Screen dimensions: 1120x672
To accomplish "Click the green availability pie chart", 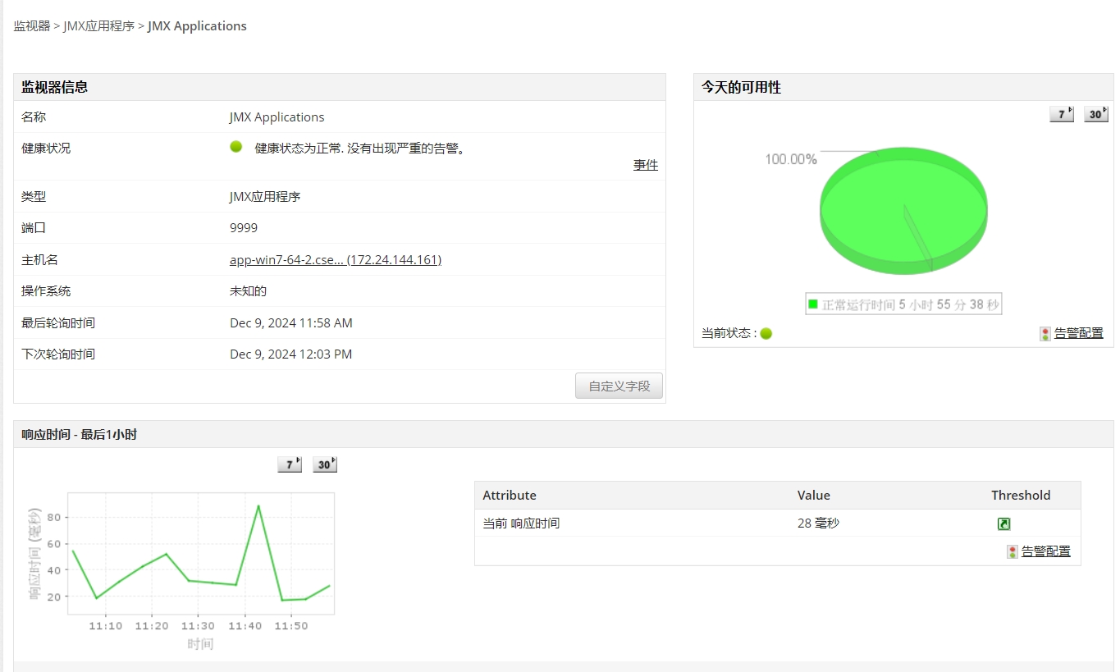I will point(903,210).
